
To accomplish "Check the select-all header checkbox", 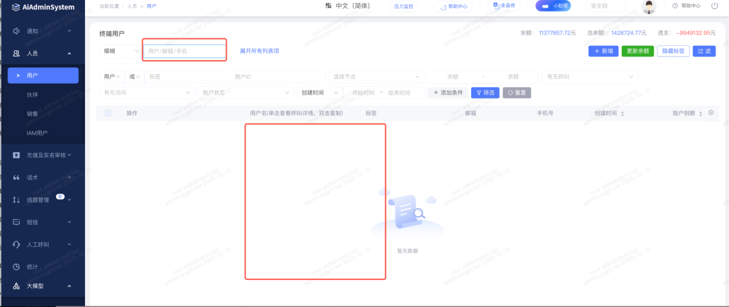I will click(x=108, y=113).
